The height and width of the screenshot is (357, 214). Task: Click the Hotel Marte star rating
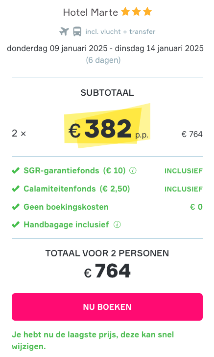[x=137, y=12]
